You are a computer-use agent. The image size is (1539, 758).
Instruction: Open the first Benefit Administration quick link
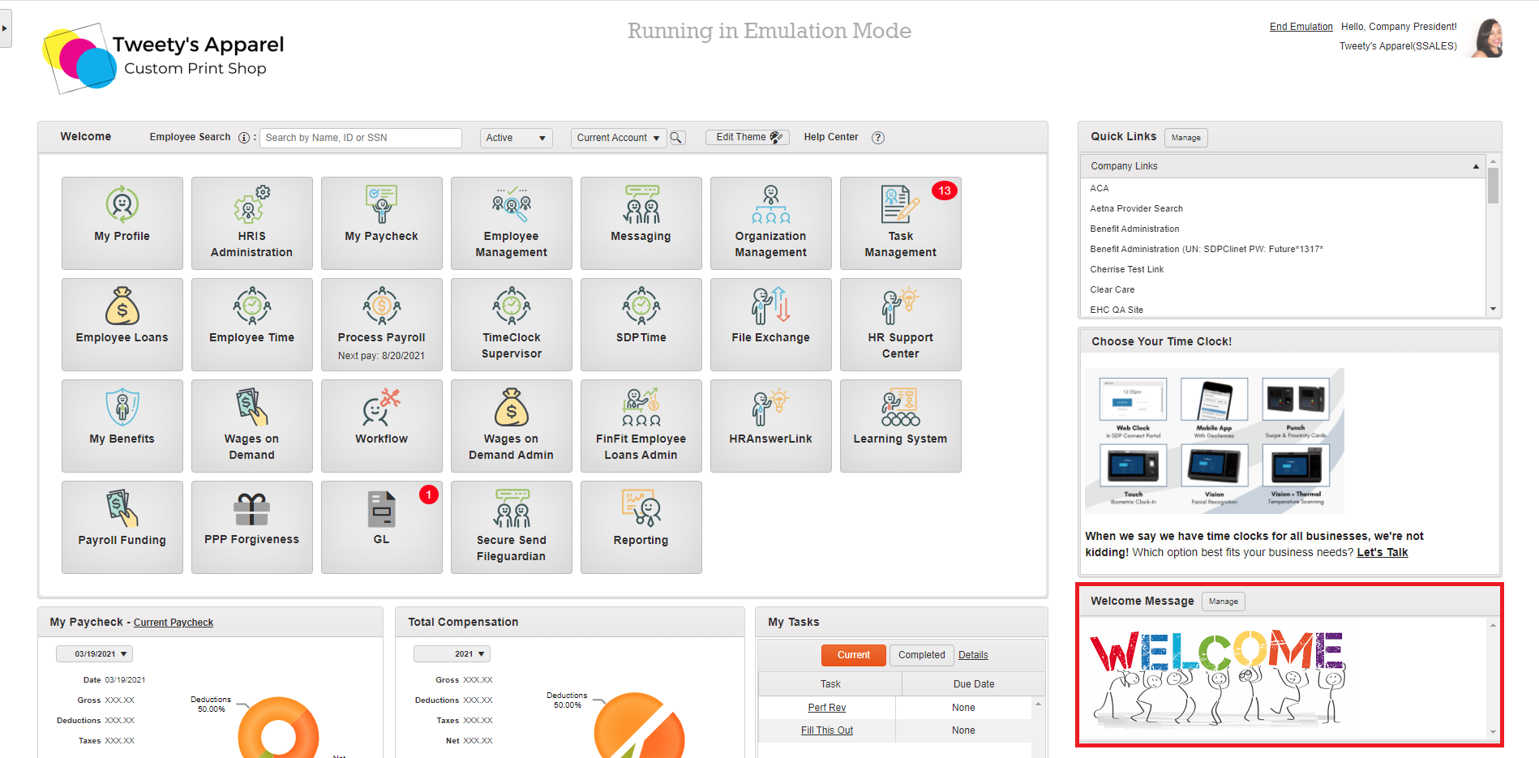(x=1134, y=229)
